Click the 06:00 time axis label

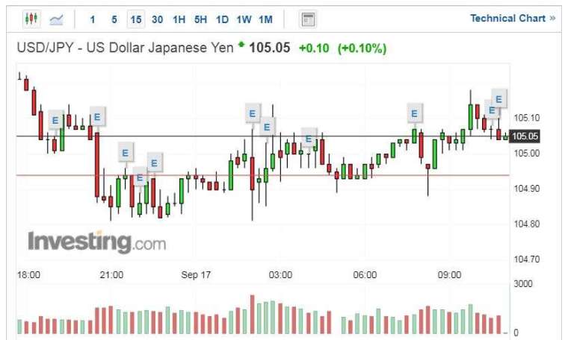pyautogui.click(x=365, y=275)
